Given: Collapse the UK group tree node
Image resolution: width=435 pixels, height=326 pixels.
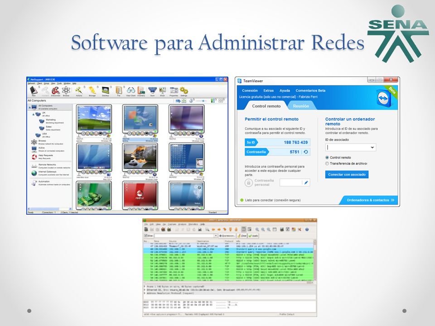Looking at the screenshot, I should tap(34, 114).
